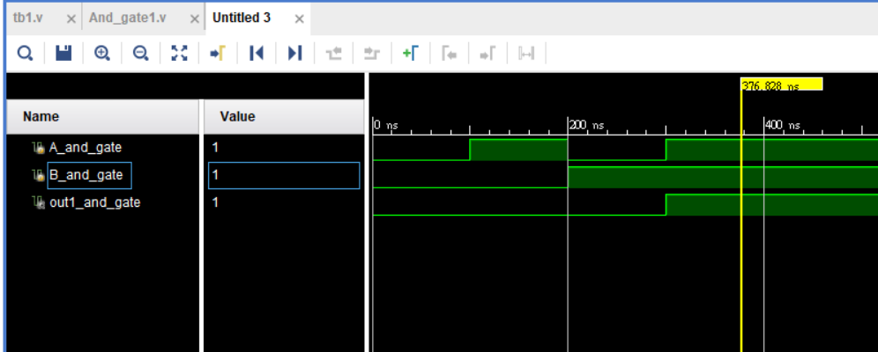878x352 pixels.
Task: Click the Next Marker icon
Action: [x=487, y=53]
